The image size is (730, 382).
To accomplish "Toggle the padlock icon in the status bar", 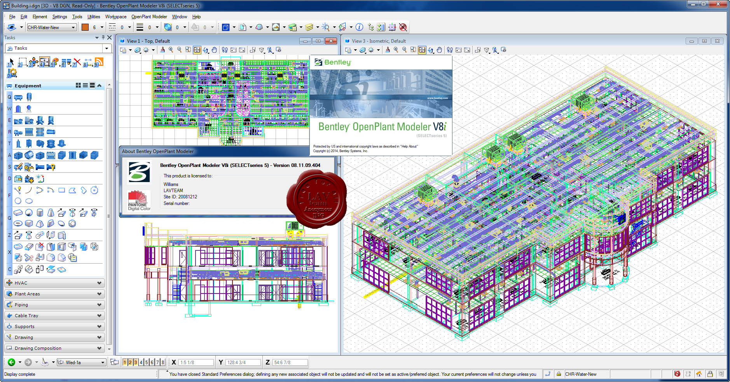I will [710, 374].
